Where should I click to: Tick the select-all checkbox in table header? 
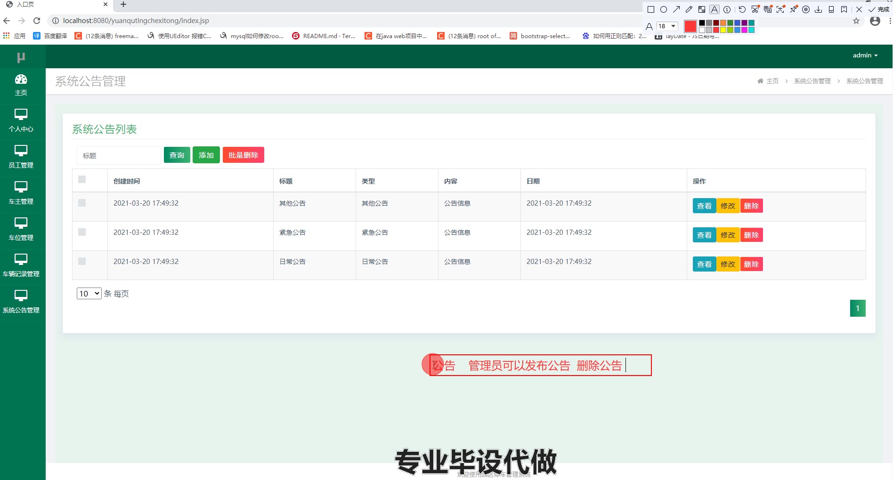[x=82, y=179]
